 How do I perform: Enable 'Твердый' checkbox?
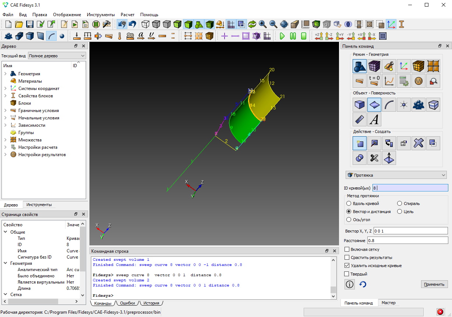pyautogui.click(x=347, y=274)
